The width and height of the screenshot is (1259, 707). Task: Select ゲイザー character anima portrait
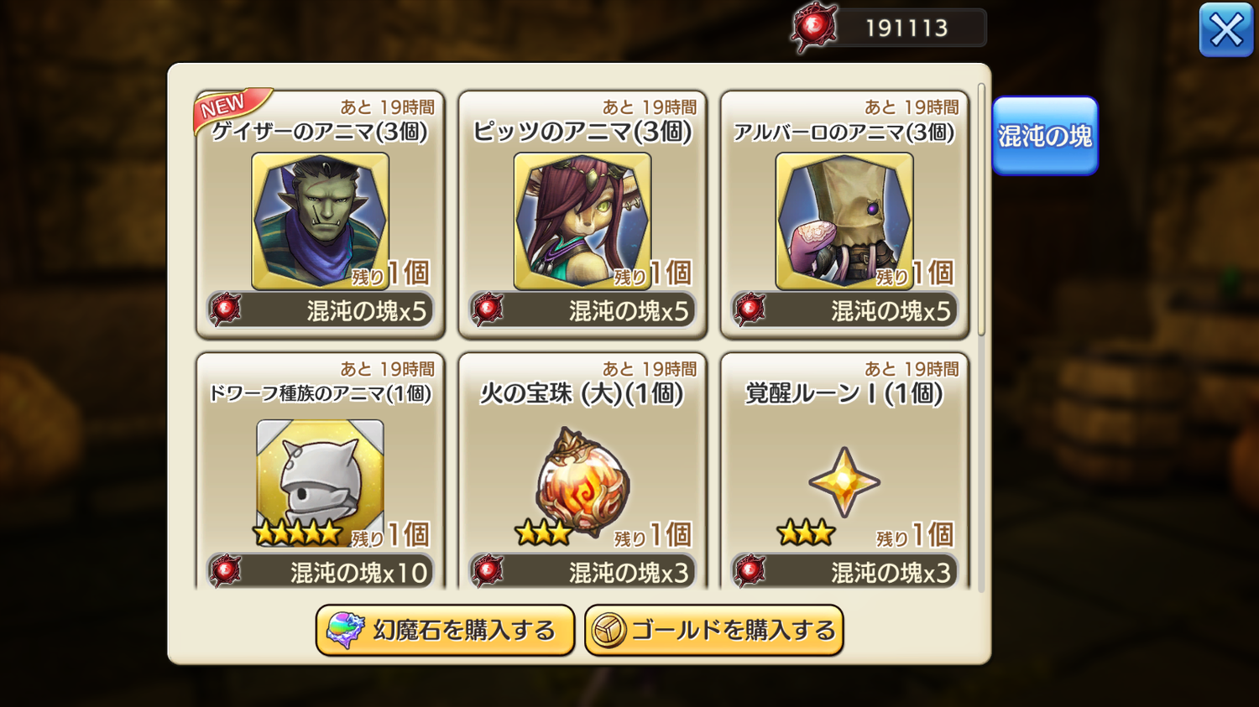click(320, 221)
